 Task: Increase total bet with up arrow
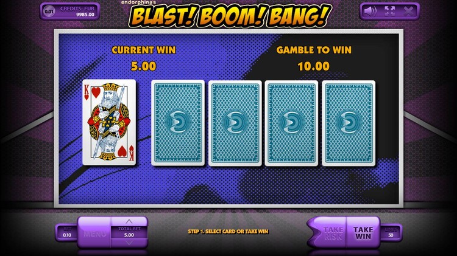(129, 222)
